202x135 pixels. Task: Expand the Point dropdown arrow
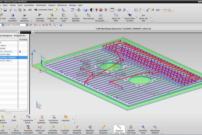pyautogui.click(x=22, y=119)
